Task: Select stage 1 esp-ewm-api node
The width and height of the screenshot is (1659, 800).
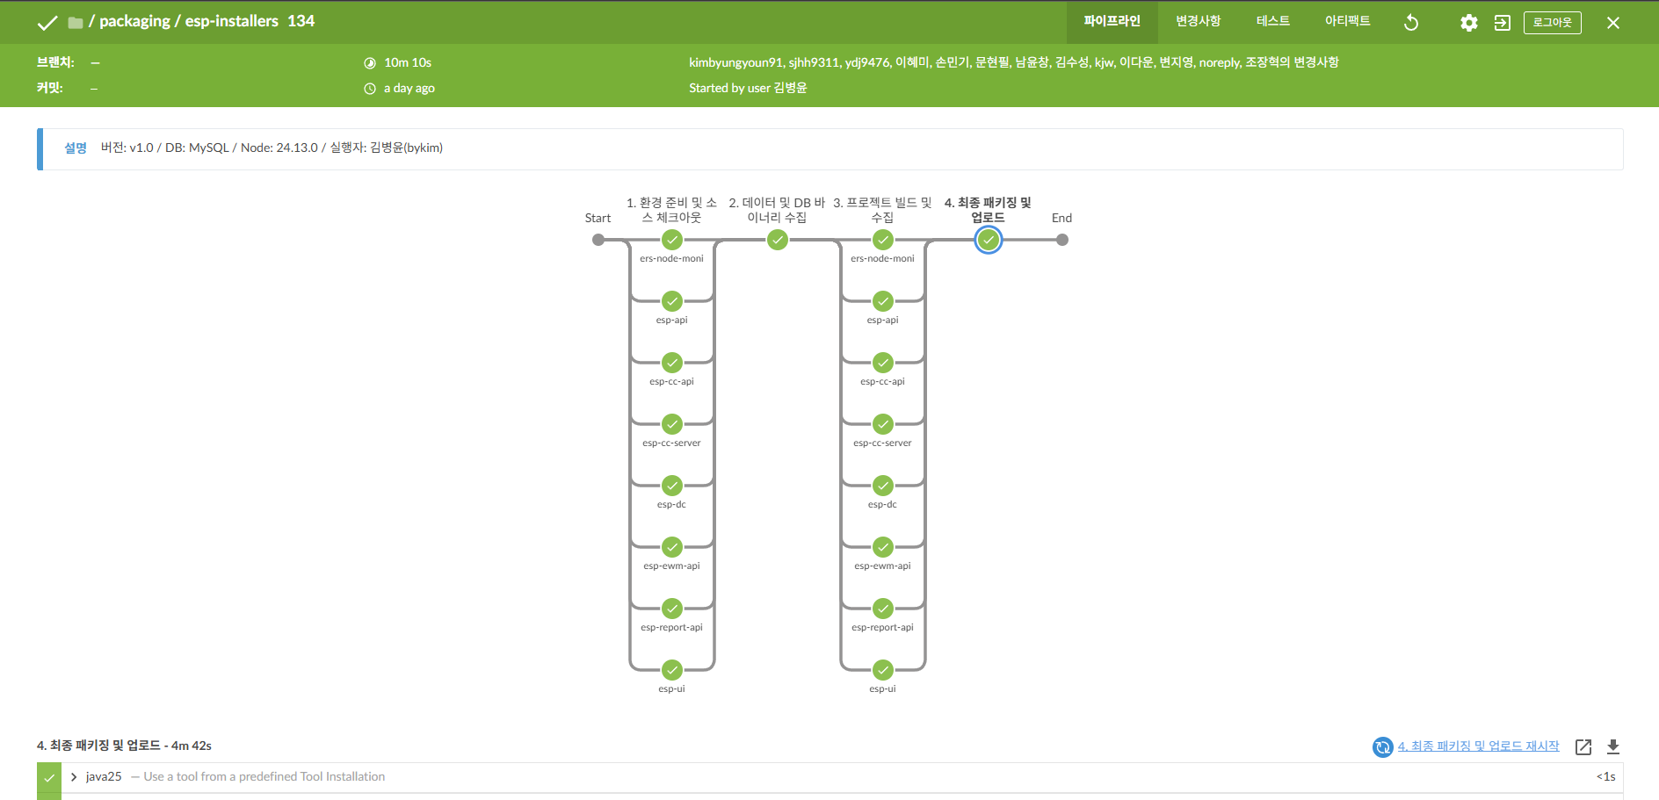Action: pos(672,547)
